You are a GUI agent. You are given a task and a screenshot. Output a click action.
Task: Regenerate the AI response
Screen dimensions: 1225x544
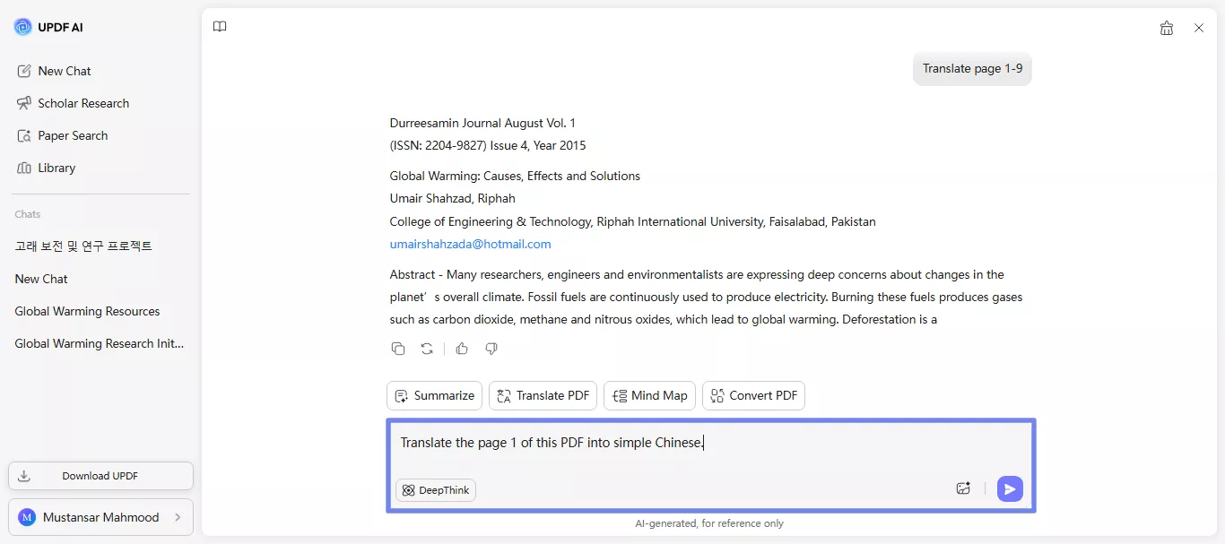[427, 349]
